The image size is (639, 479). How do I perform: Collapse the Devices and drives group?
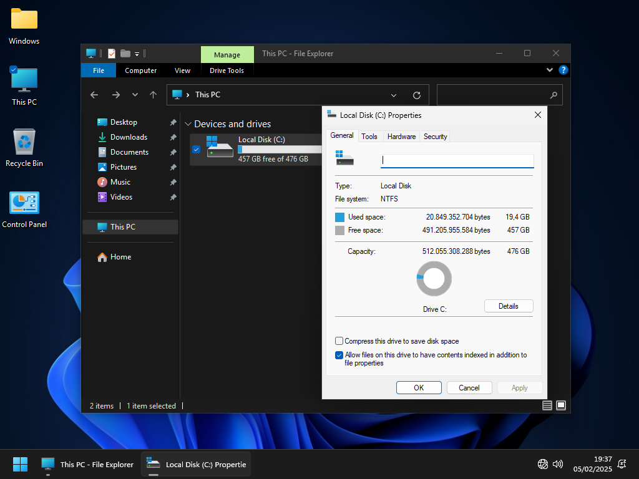188,124
